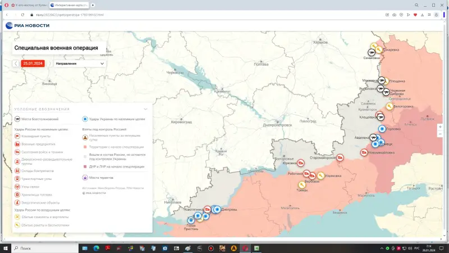Viewport: 449px width, 253px height.
Task: Zoom in the map with plus button
Action: pyautogui.click(x=440, y=126)
